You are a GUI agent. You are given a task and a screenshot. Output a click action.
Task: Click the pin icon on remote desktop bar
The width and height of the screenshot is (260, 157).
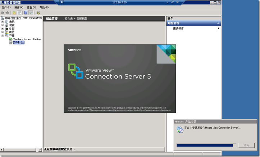(x=62, y=2)
